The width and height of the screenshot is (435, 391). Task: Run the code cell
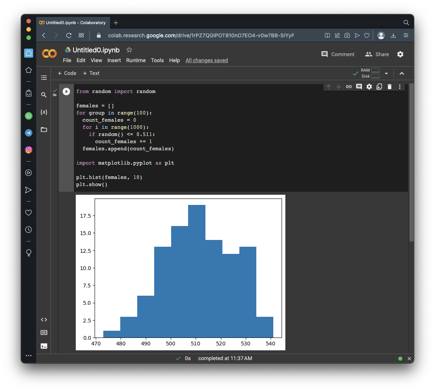[66, 92]
